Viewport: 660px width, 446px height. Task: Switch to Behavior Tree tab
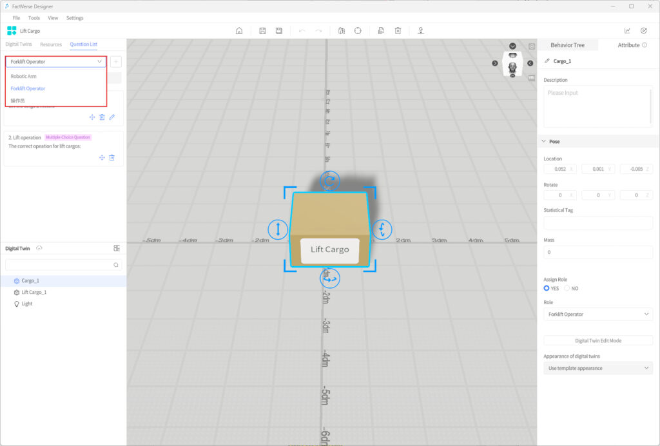[x=567, y=45]
